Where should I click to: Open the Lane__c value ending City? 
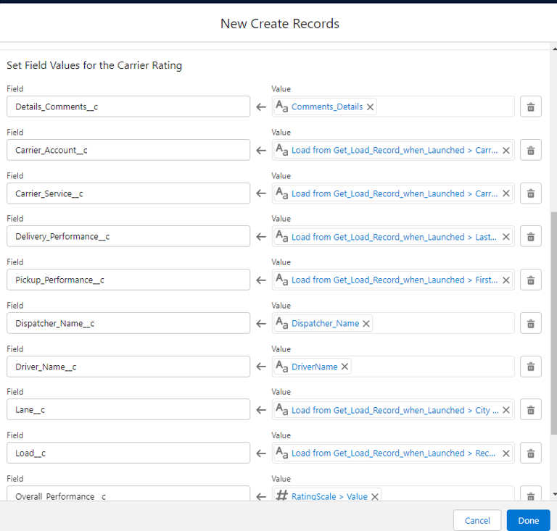tap(395, 411)
